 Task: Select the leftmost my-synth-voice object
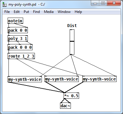[x=25, y=79]
